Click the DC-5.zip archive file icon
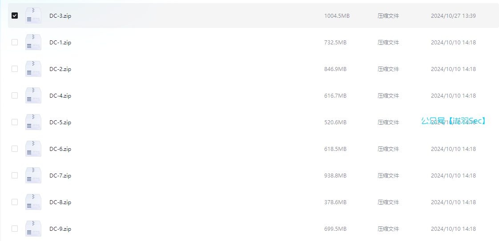The image size is (499, 241). click(x=33, y=122)
